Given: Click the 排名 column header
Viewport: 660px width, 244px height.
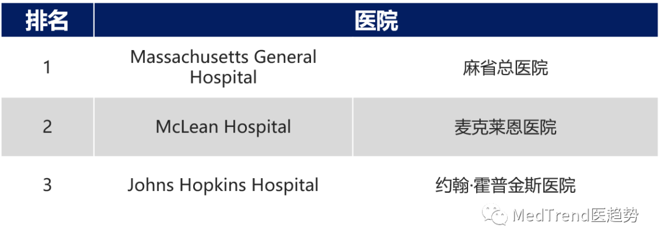Looking at the screenshot, I should [x=47, y=21].
